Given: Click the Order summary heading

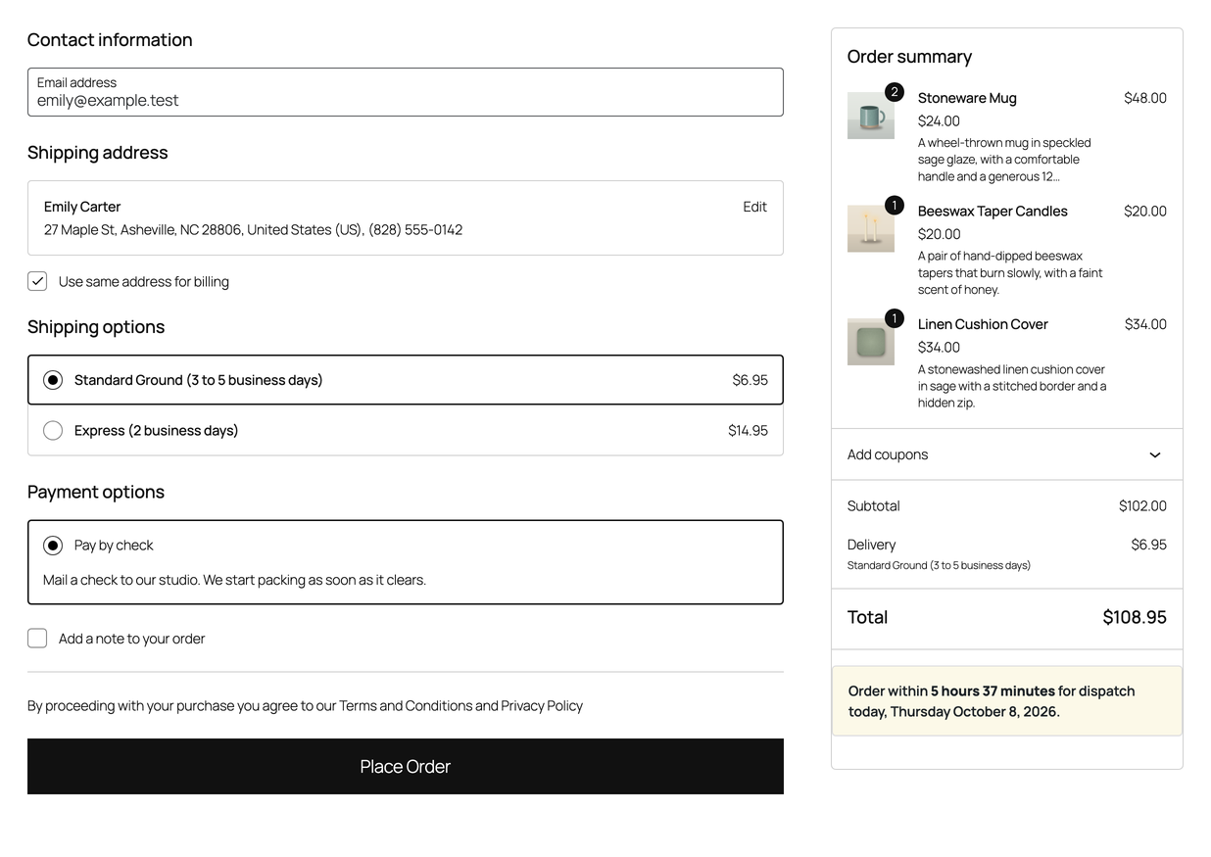Looking at the screenshot, I should coord(909,57).
